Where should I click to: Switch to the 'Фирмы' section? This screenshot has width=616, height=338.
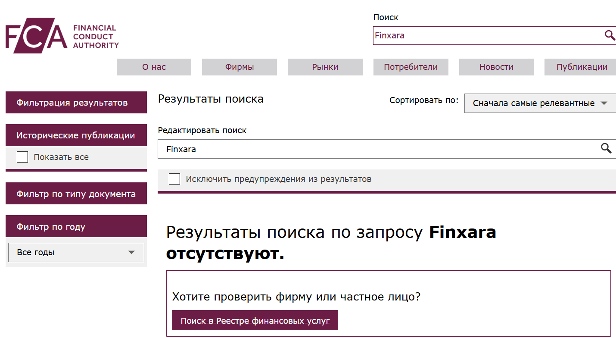239,67
